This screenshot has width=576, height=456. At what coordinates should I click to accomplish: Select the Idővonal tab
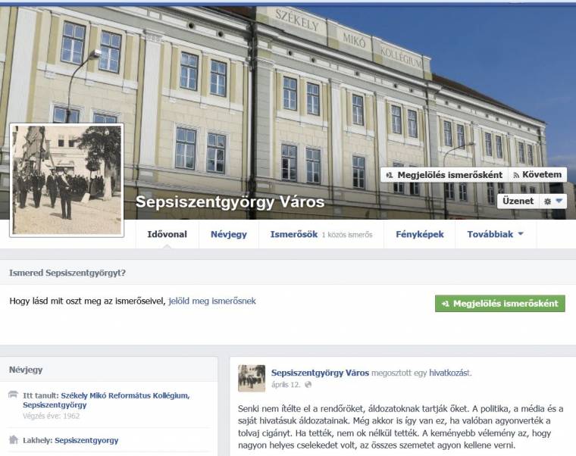167,234
